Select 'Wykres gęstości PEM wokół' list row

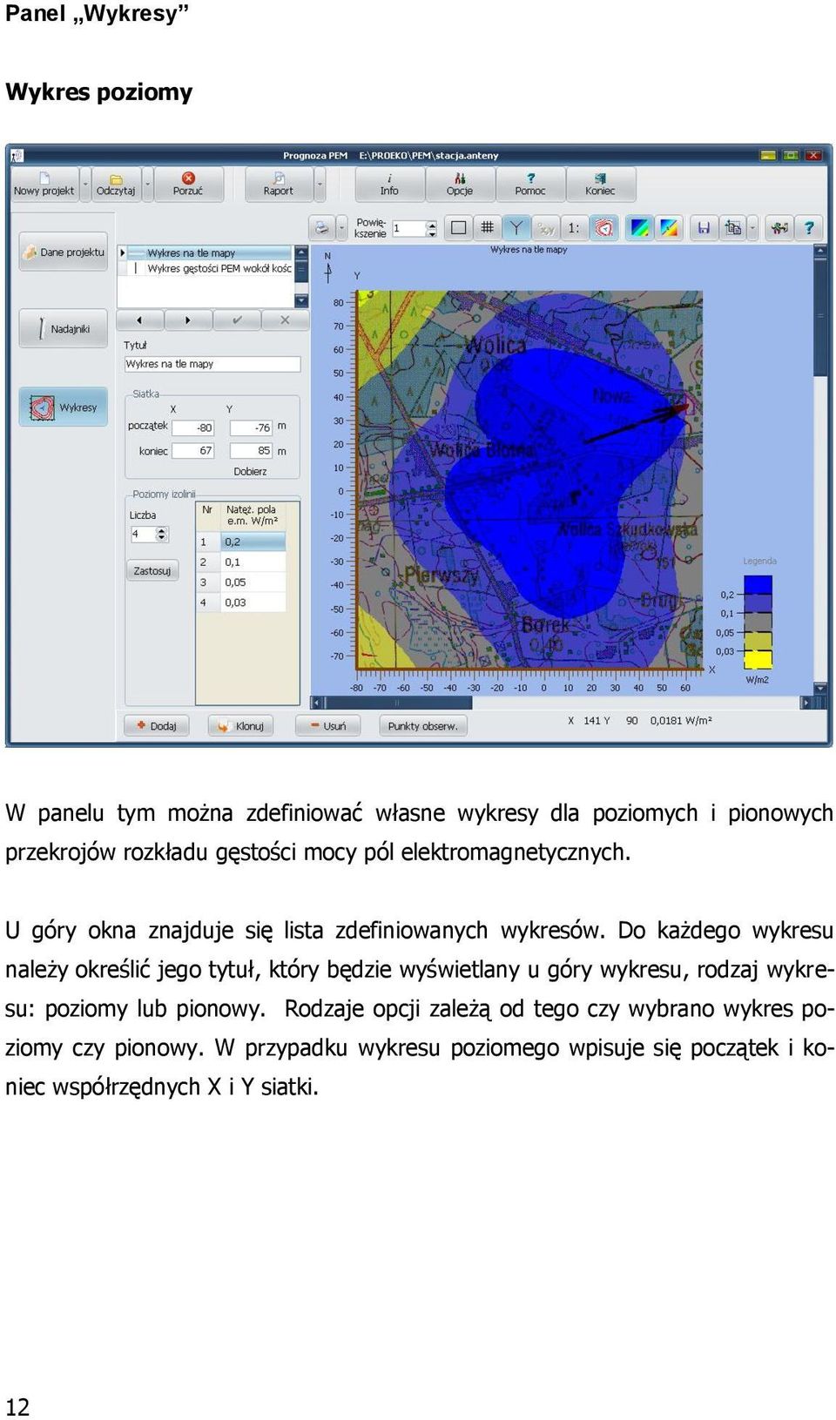pyautogui.click(x=206, y=268)
